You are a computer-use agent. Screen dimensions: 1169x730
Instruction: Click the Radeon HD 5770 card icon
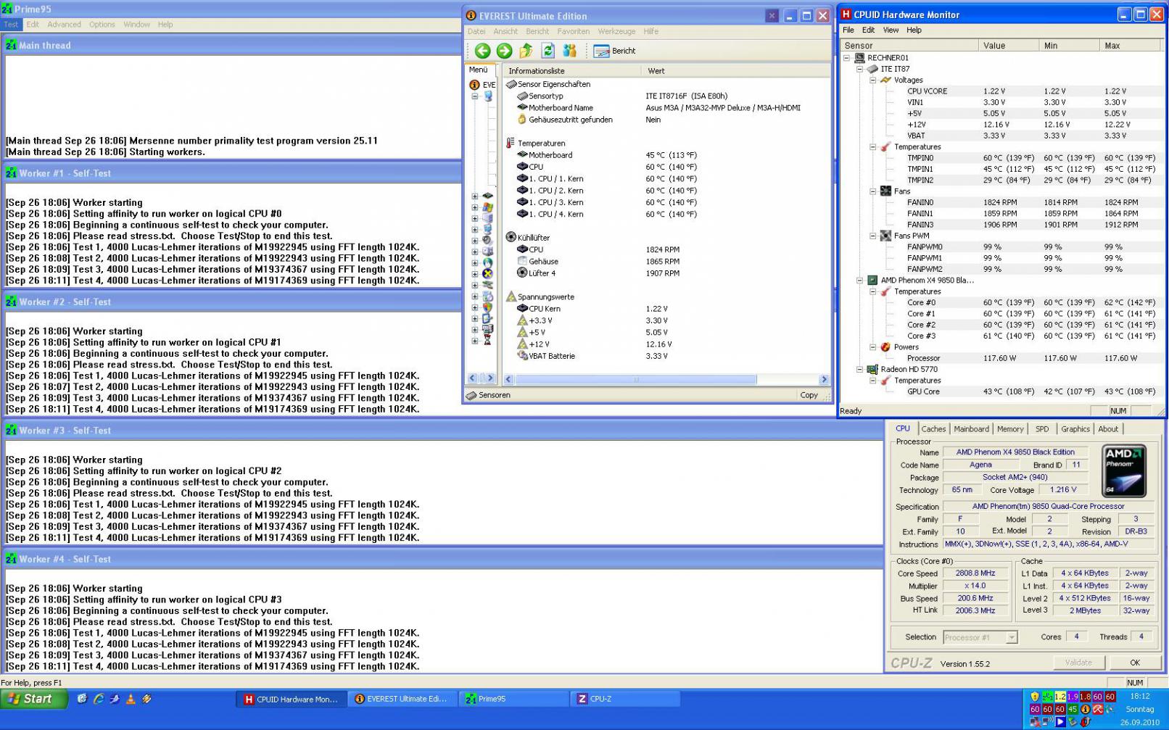pyautogui.click(x=872, y=370)
